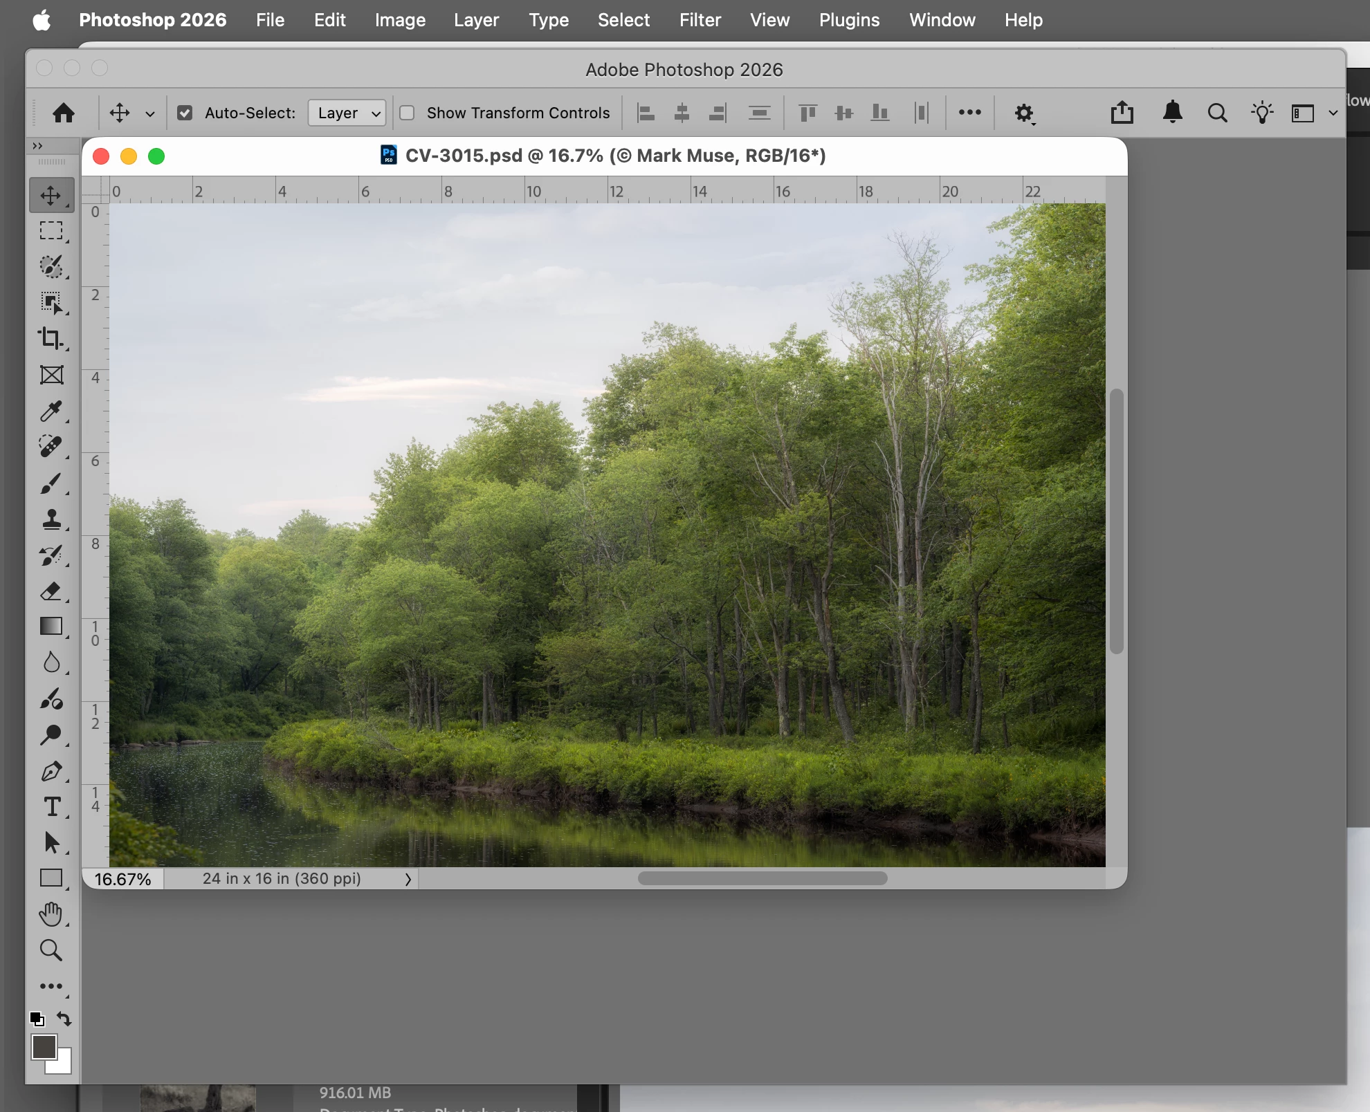Image resolution: width=1370 pixels, height=1112 pixels.
Task: Expand the status bar info chevron
Action: tap(408, 879)
